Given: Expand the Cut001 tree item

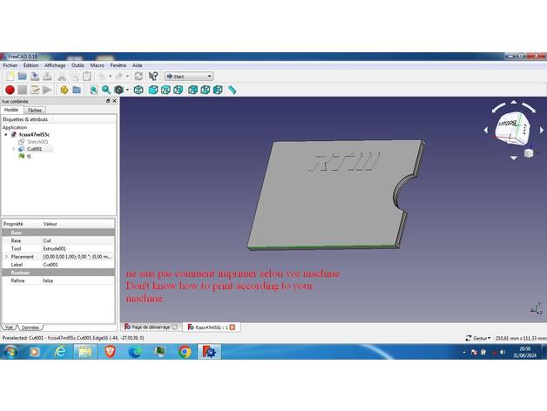Looking at the screenshot, I should point(14,149).
